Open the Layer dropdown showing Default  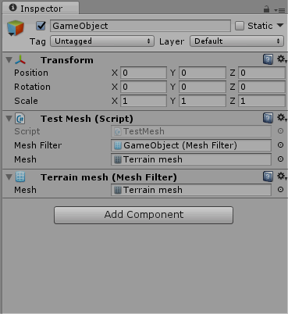(x=236, y=41)
